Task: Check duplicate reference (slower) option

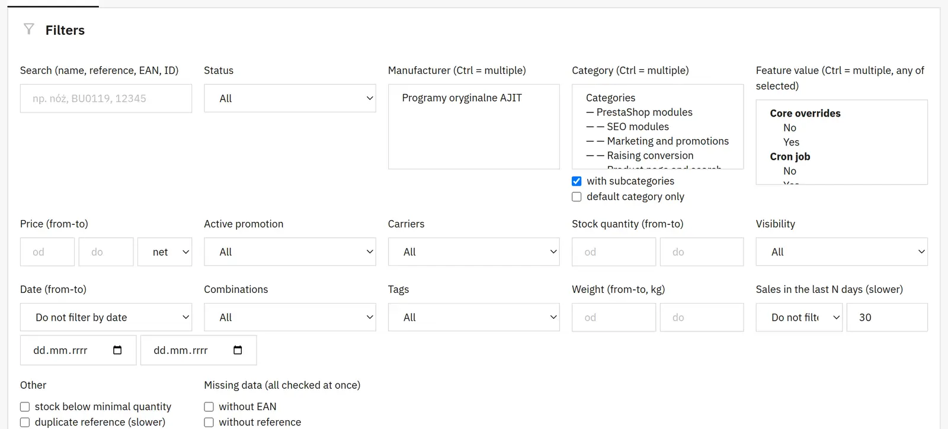Action: pos(25,422)
